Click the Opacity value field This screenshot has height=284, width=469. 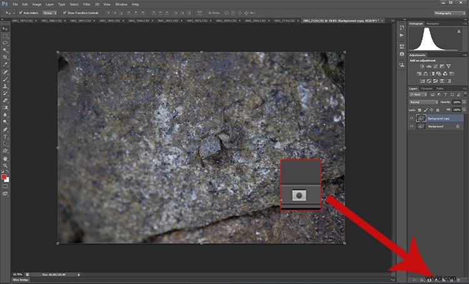click(456, 102)
